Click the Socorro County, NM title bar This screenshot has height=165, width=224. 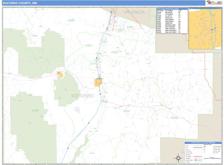22,3
